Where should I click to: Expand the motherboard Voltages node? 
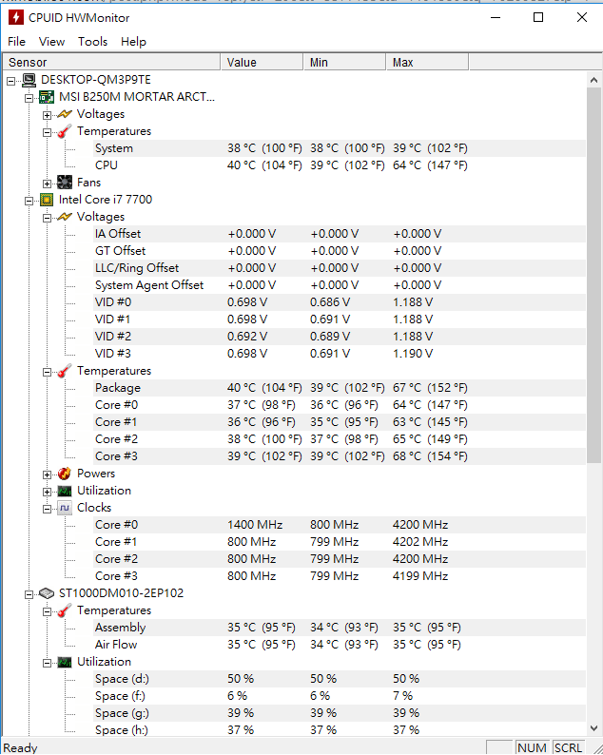pyautogui.click(x=47, y=115)
